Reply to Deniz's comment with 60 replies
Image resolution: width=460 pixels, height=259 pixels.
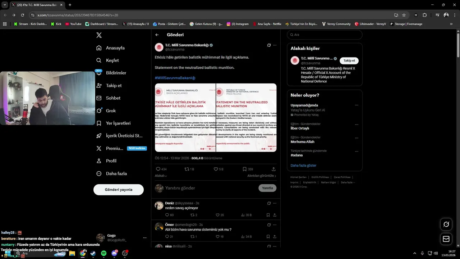[167, 215]
